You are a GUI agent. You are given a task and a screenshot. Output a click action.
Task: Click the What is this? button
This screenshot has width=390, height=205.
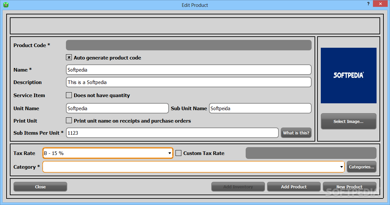[x=296, y=133]
